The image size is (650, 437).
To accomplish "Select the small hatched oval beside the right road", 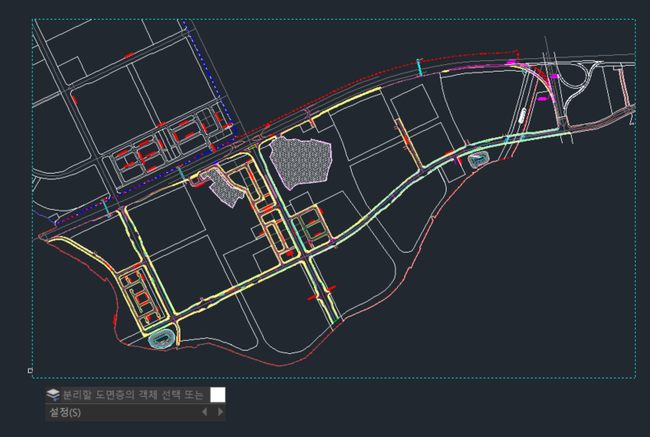I will pyautogui.click(x=479, y=159).
